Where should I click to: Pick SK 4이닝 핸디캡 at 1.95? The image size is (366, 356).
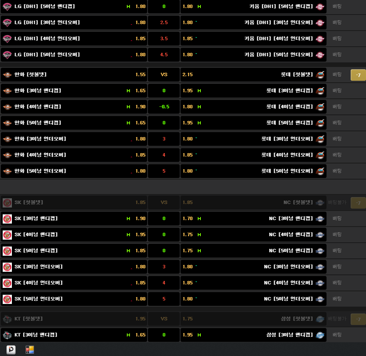pos(140,235)
